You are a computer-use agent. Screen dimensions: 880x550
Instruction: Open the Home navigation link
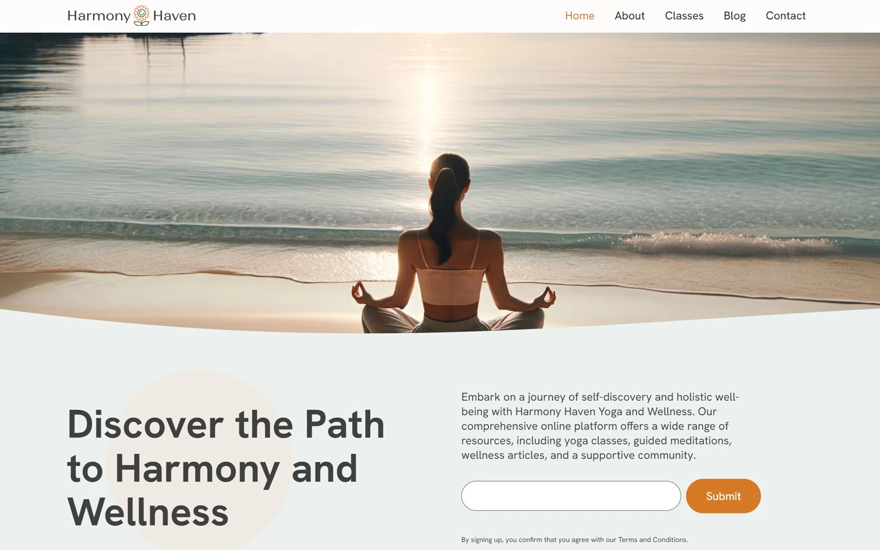point(579,16)
